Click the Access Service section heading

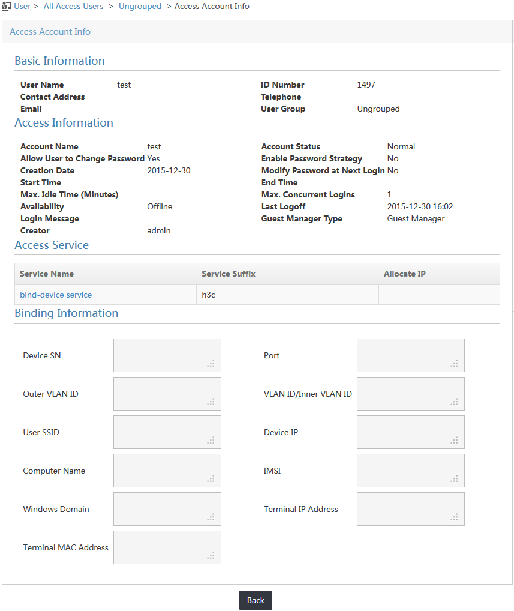[x=52, y=245]
